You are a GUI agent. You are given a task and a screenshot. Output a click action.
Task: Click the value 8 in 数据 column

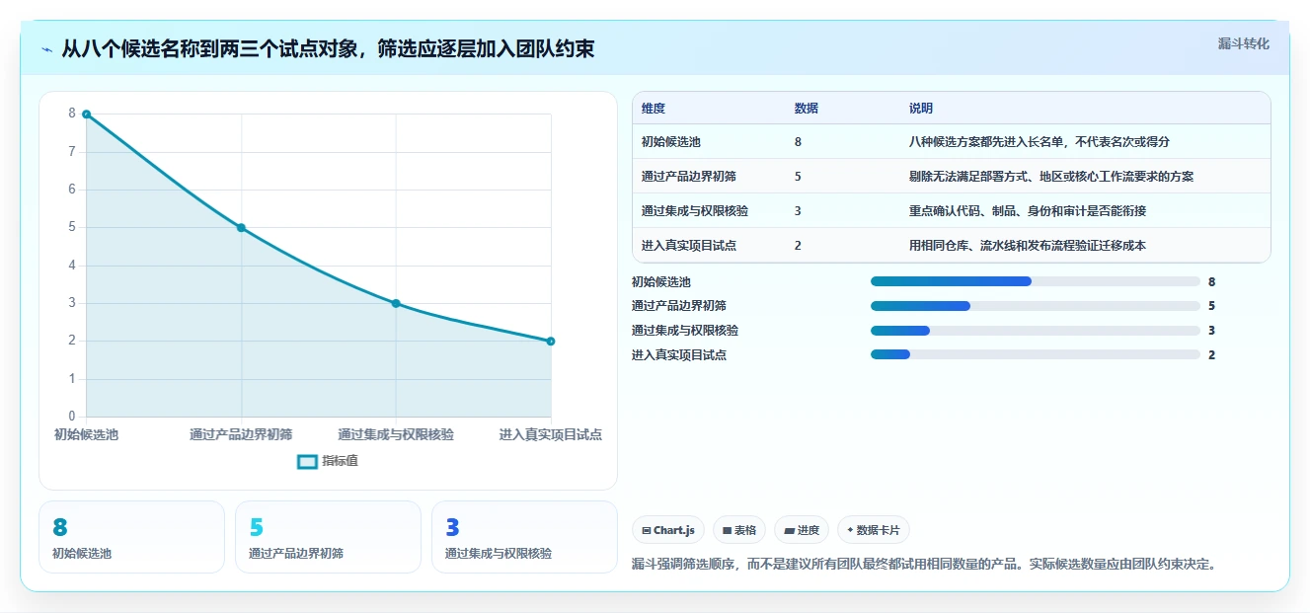click(x=798, y=142)
